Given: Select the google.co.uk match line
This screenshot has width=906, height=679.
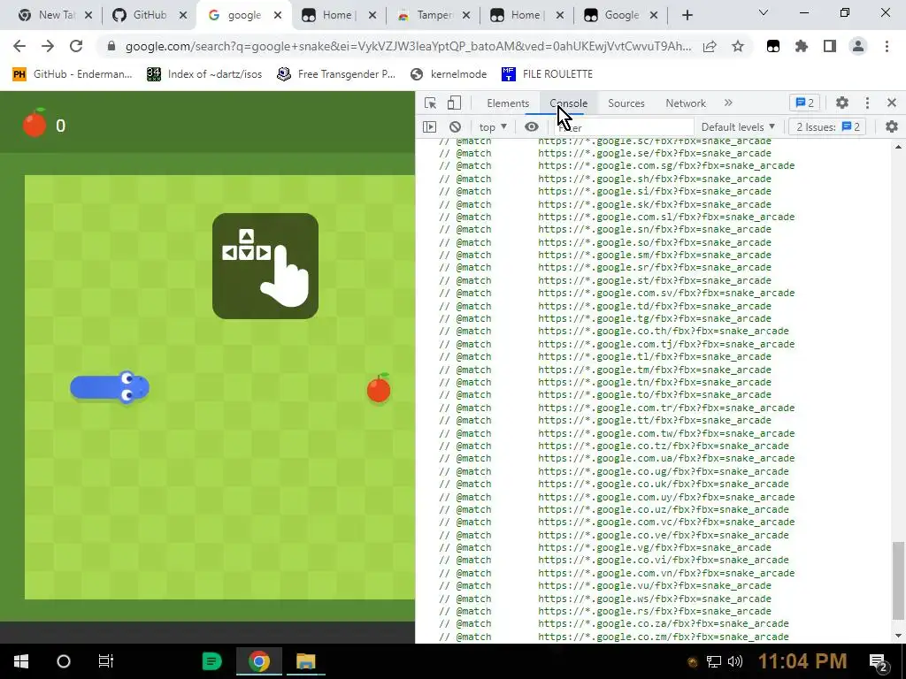Looking at the screenshot, I should [614, 484].
